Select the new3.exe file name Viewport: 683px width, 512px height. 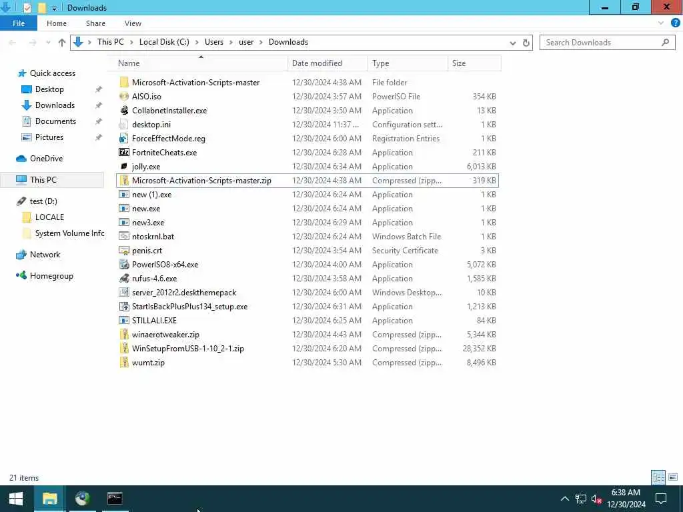[148, 223]
